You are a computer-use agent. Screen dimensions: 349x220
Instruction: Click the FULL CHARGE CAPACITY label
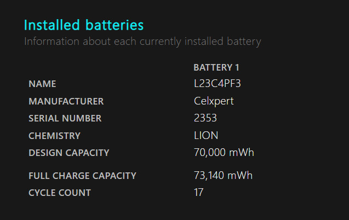point(82,176)
